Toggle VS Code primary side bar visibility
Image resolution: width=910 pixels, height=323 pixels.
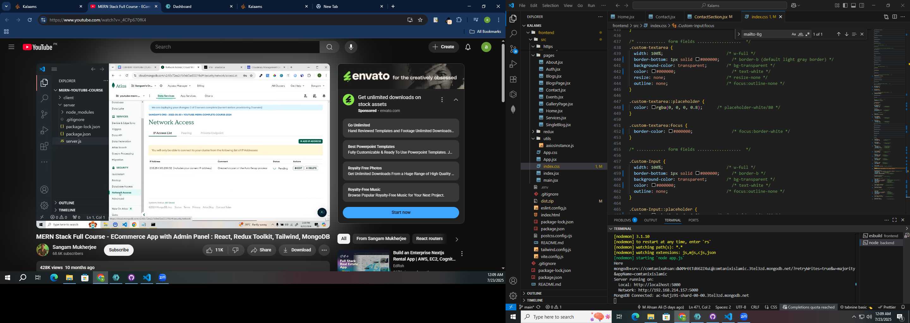(845, 6)
